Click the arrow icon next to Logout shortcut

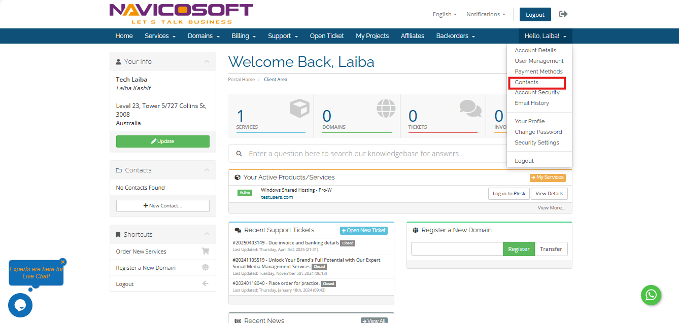point(206,284)
